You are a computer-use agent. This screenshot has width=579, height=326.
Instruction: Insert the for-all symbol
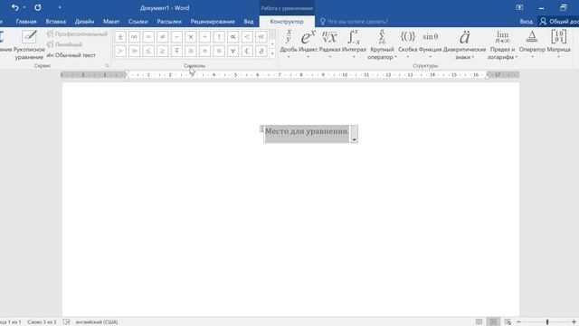point(233,51)
